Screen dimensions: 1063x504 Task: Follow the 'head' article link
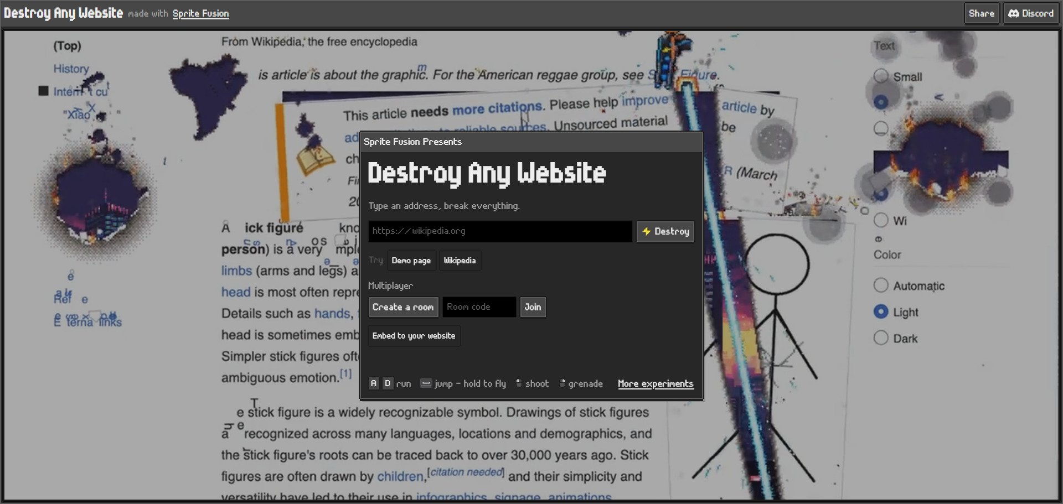[236, 292]
